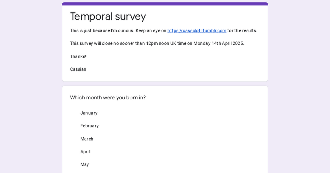This screenshot has height=173, width=330.
Task: Click the words "for the results"
Action: click(x=242, y=31)
